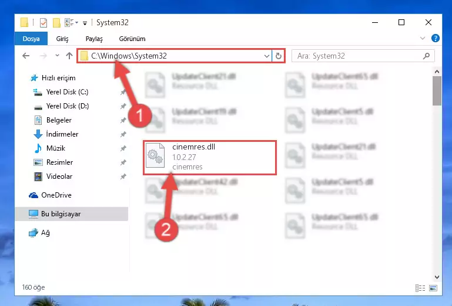Click the New folder icon in title bar
The image size is (452, 306).
tap(56, 22)
